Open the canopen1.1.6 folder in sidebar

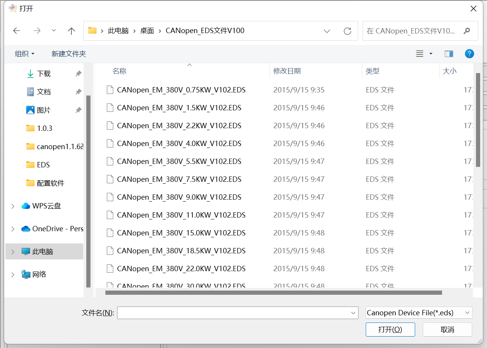click(x=54, y=146)
